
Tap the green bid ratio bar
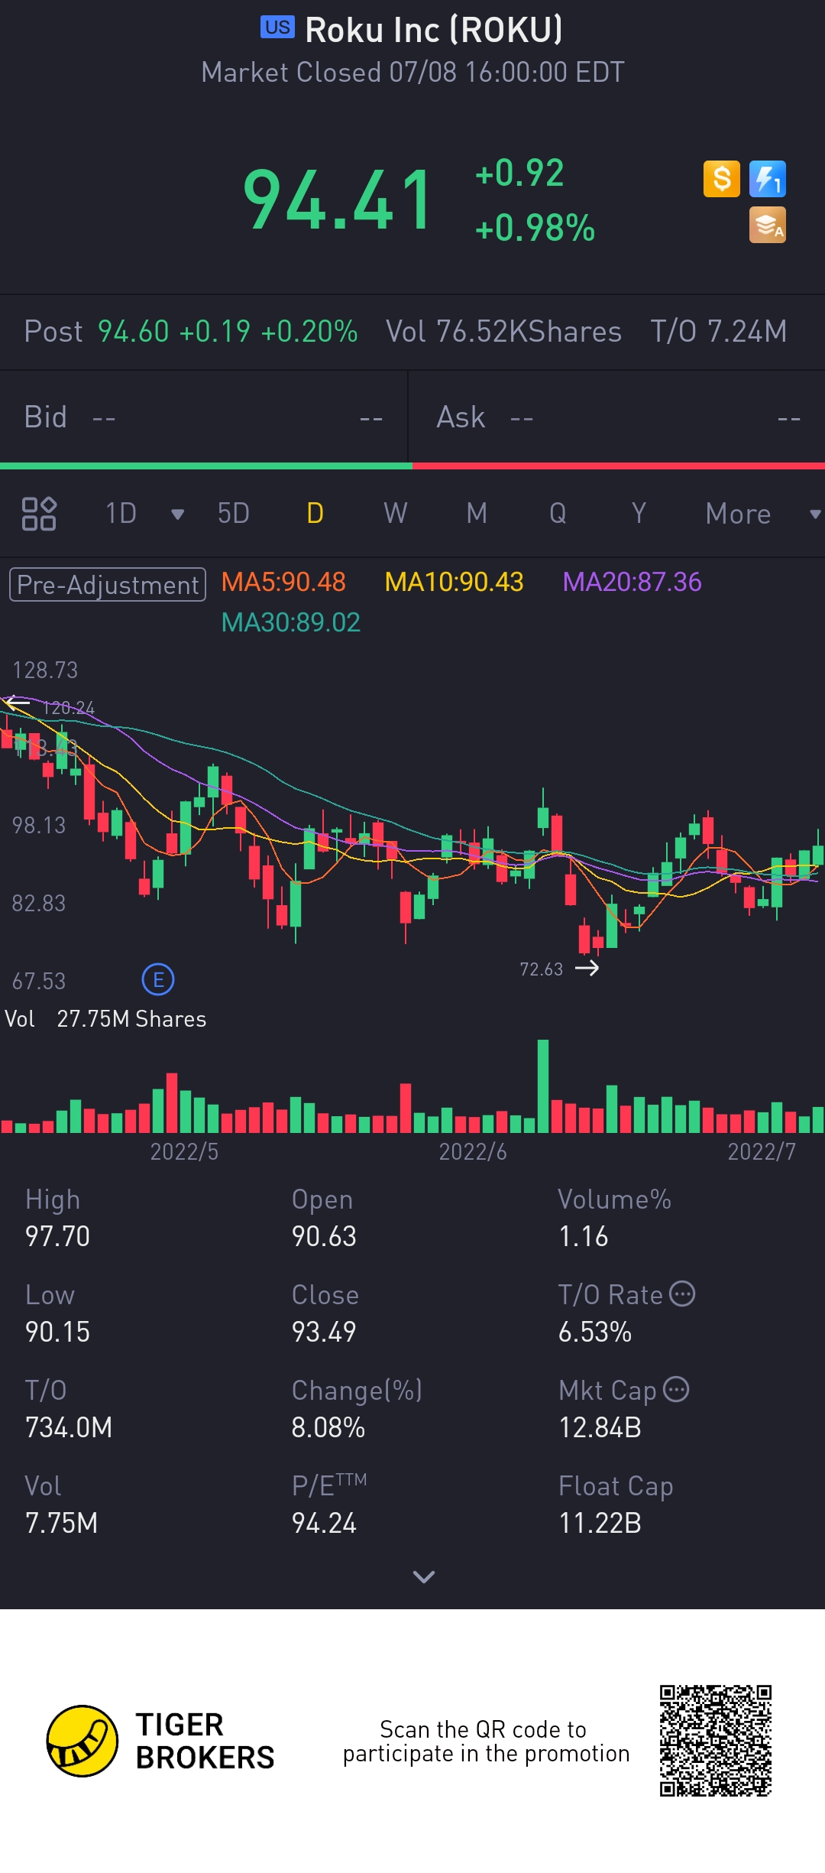[x=206, y=466]
